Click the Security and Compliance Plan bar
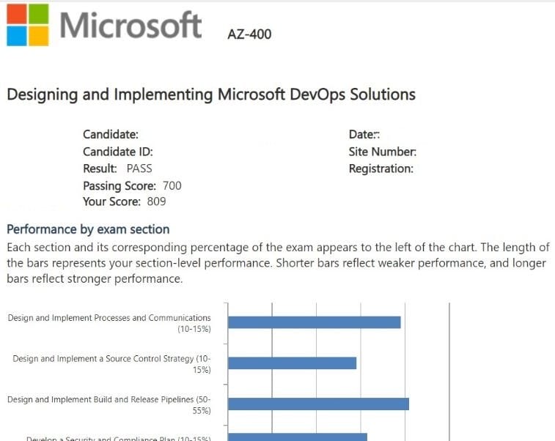 point(297,437)
